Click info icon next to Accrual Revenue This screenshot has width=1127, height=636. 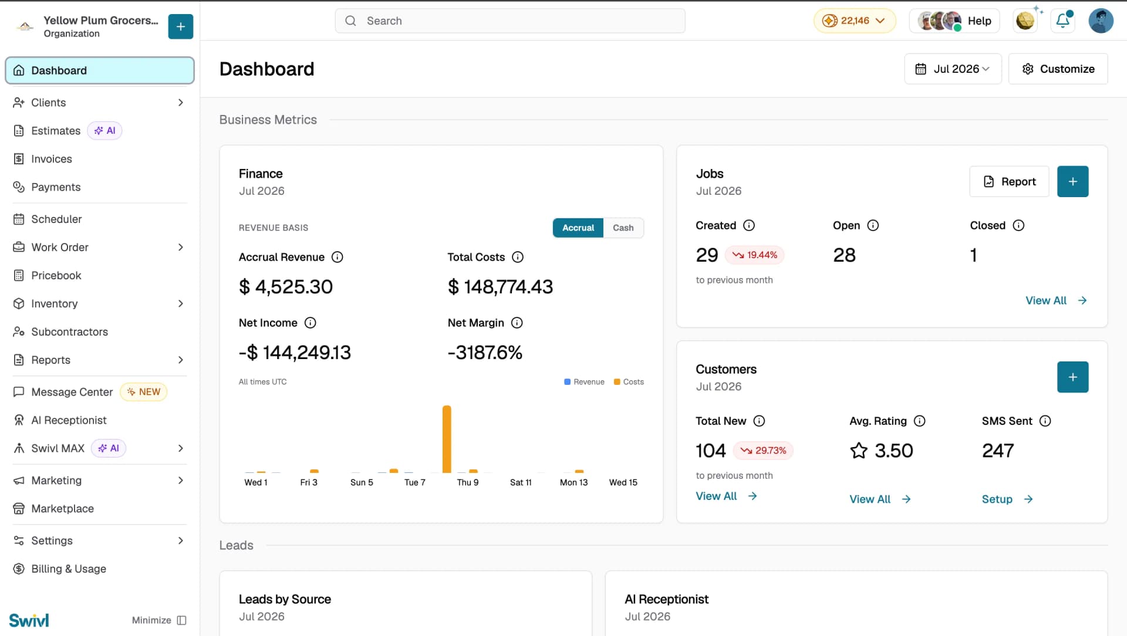[338, 257]
